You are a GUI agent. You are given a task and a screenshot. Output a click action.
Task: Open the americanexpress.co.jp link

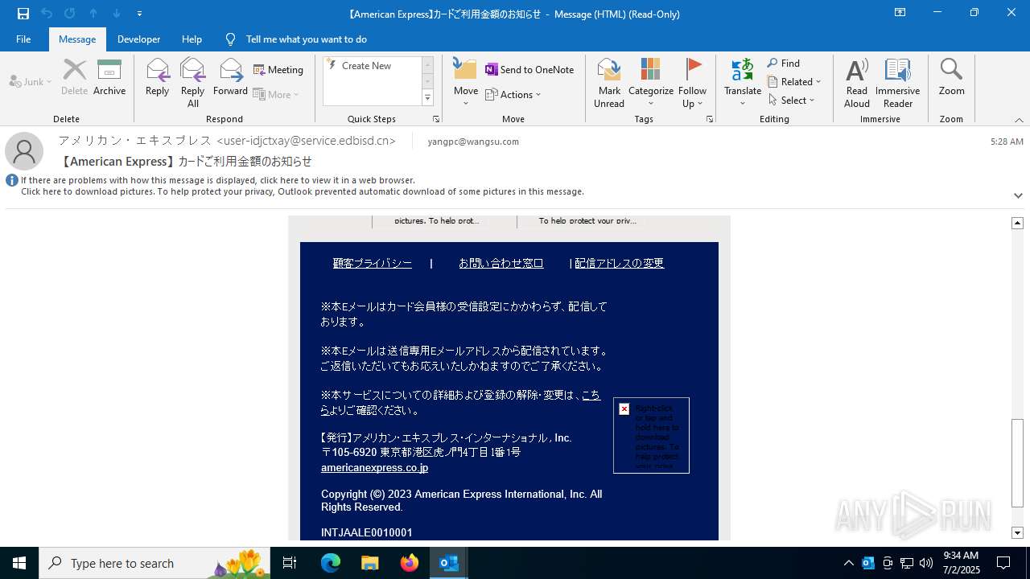pyautogui.click(x=374, y=468)
